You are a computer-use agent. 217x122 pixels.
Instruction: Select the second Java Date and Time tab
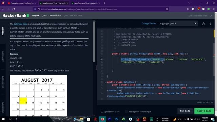click(x=54, y=3)
